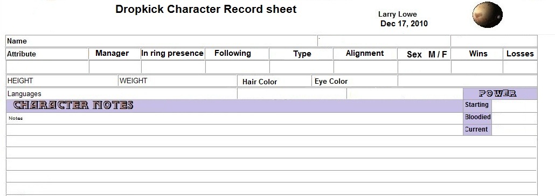The width and height of the screenshot is (555, 196).
Task: Click the planet image in the header
Action: [x=488, y=15]
